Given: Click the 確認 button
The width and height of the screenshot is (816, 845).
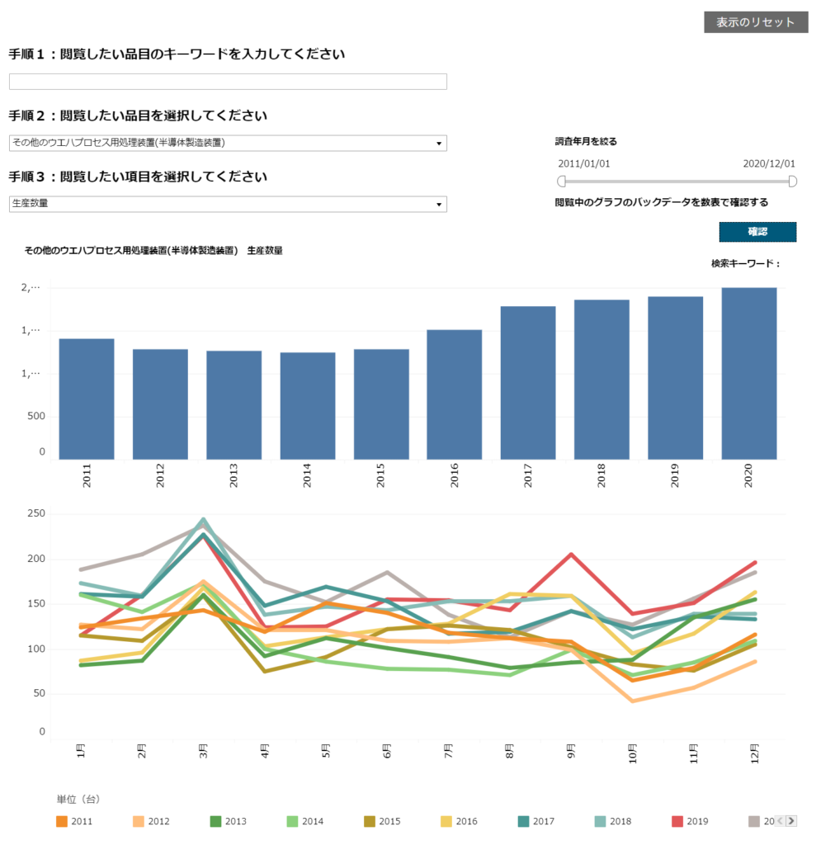Looking at the screenshot, I should 757,232.
